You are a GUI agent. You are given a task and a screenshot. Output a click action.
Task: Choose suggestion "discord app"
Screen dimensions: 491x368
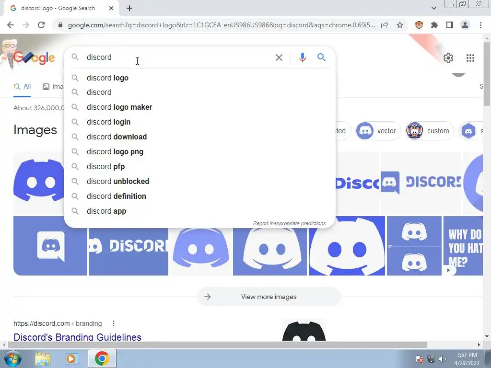(x=199, y=211)
